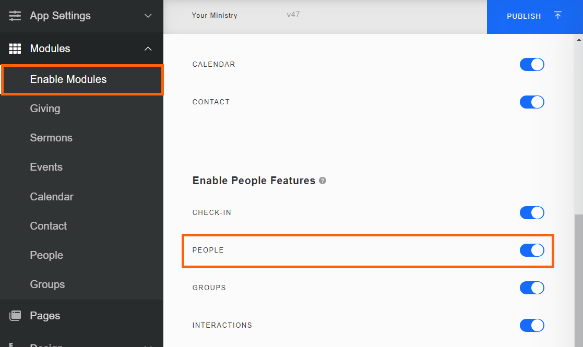Select Giving in the sidebar
The height and width of the screenshot is (347, 583).
45,109
